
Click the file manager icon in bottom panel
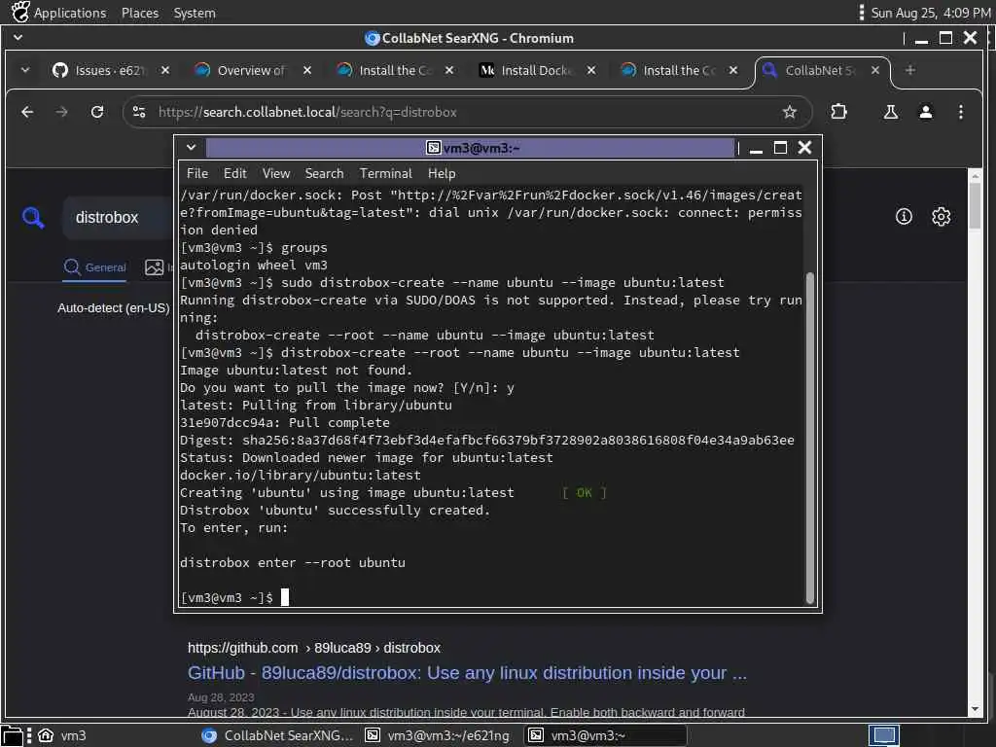pyautogui.click(x=12, y=735)
